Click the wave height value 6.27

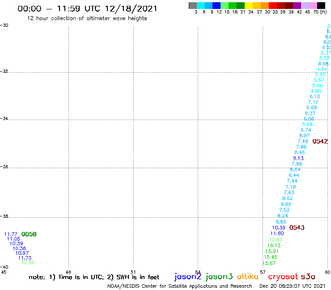(x=310, y=113)
